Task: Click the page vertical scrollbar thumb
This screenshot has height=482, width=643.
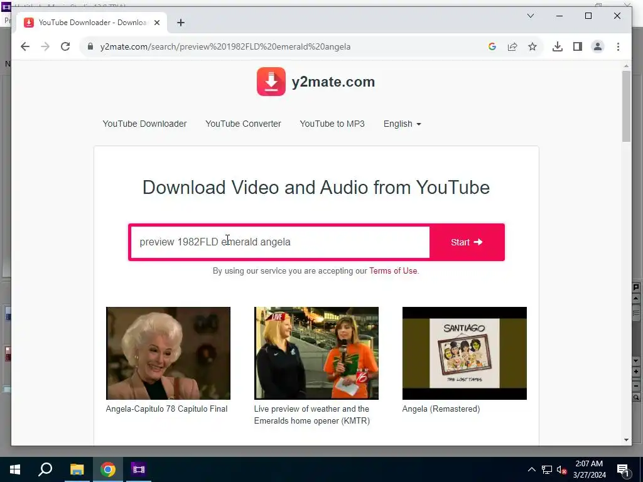Action: point(626,106)
